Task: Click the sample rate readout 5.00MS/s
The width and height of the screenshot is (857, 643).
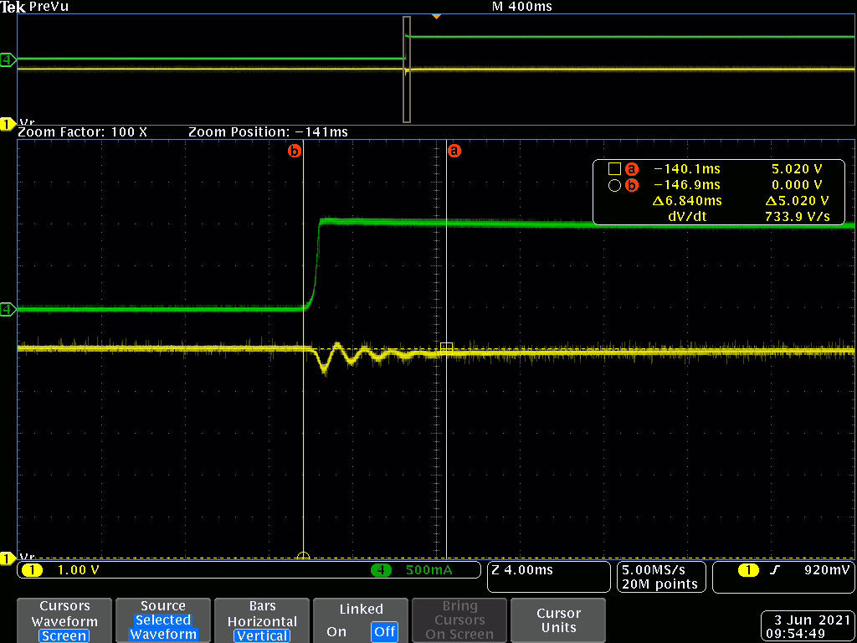Action: pos(653,569)
